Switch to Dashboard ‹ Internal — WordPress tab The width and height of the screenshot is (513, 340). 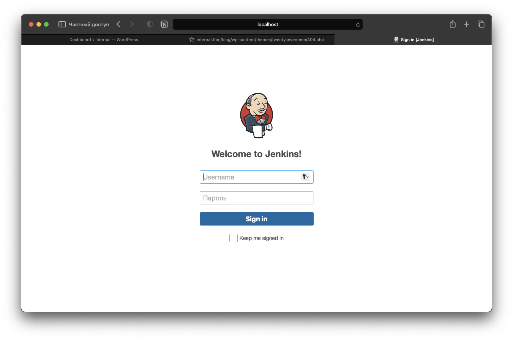103,40
